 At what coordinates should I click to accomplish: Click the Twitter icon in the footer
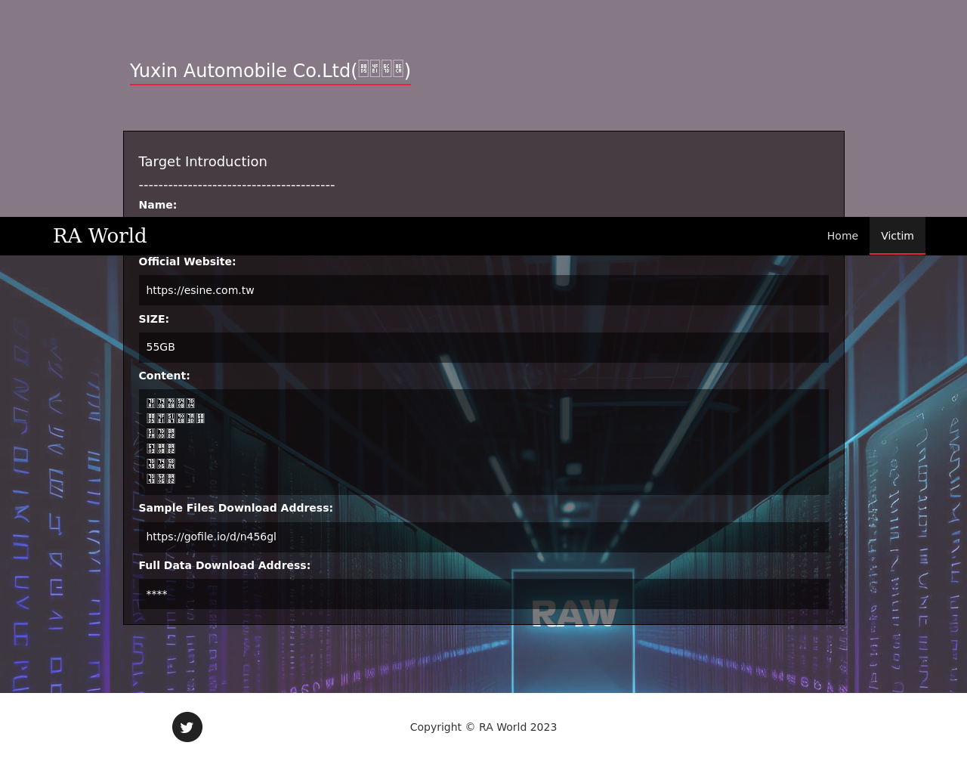pyautogui.click(x=187, y=727)
